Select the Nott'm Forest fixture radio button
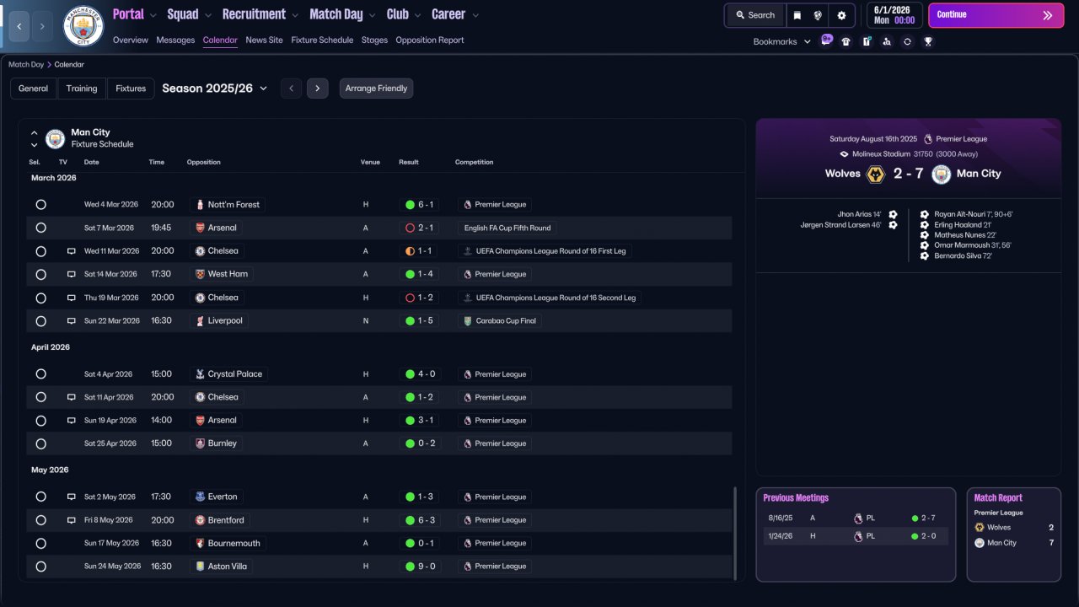This screenshot has height=607, width=1079. click(x=40, y=205)
